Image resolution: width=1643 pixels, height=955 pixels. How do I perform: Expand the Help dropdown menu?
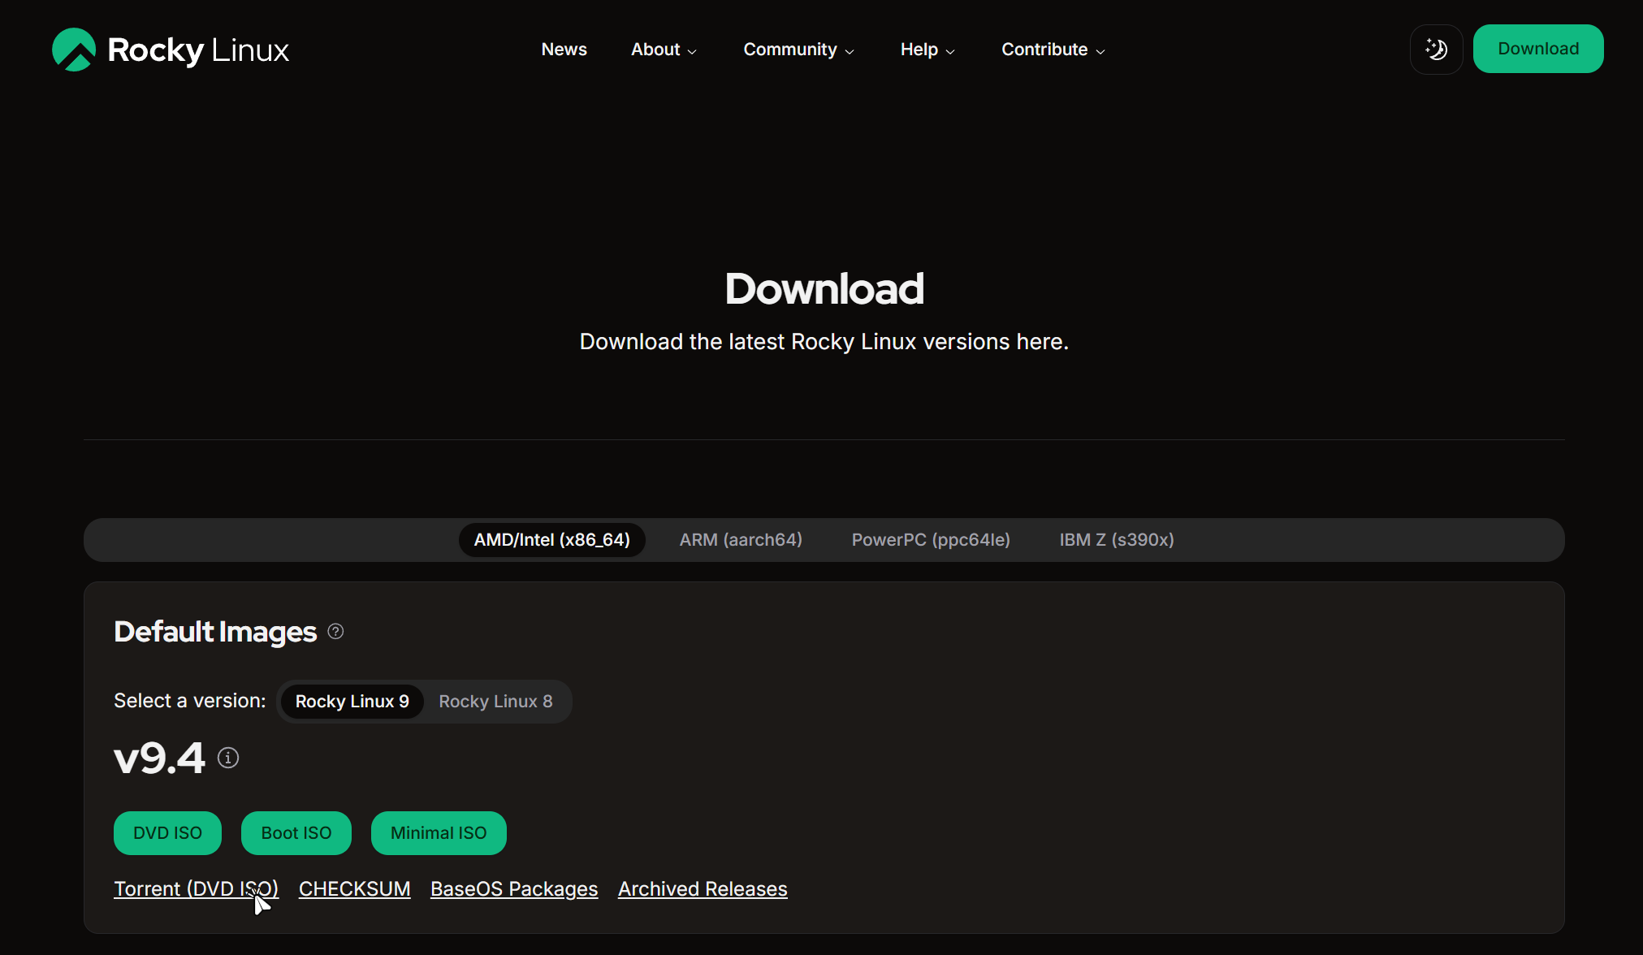tap(927, 50)
